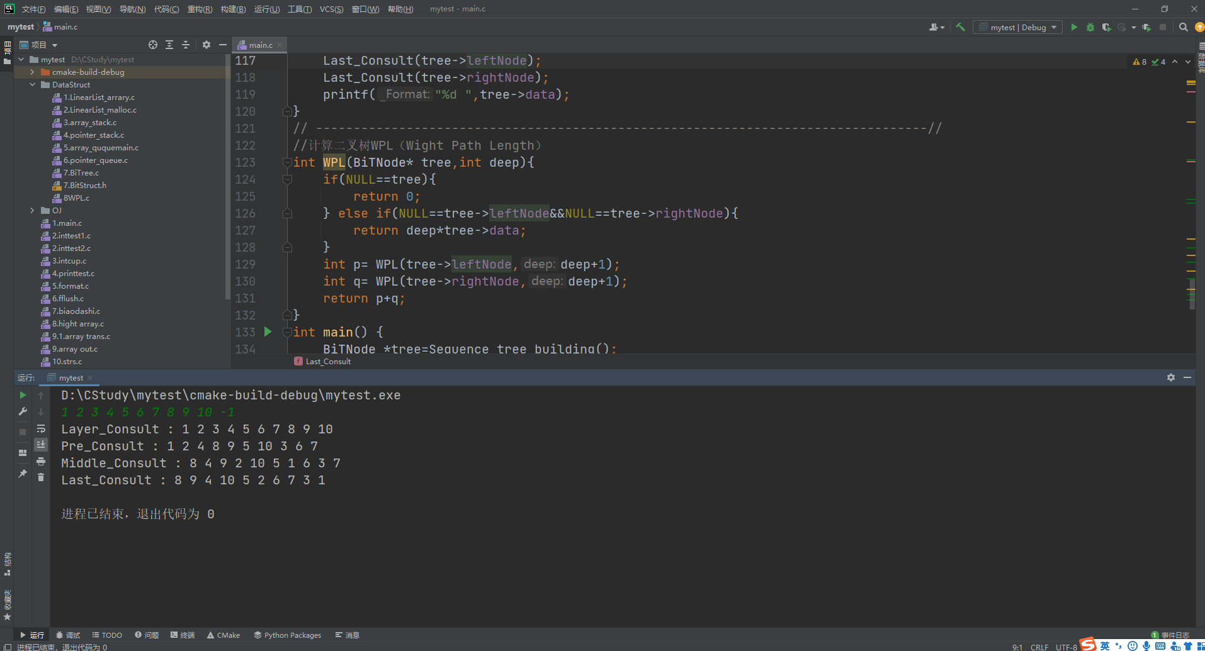The width and height of the screenshot is (1205, 651).
Task: Toggle code folding at line 126
Action: [287, 213]
